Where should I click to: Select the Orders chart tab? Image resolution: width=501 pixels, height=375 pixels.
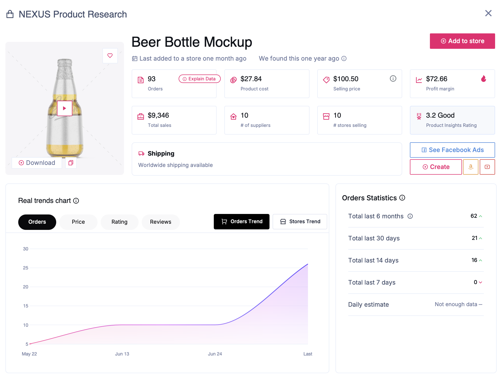point(37,222)
